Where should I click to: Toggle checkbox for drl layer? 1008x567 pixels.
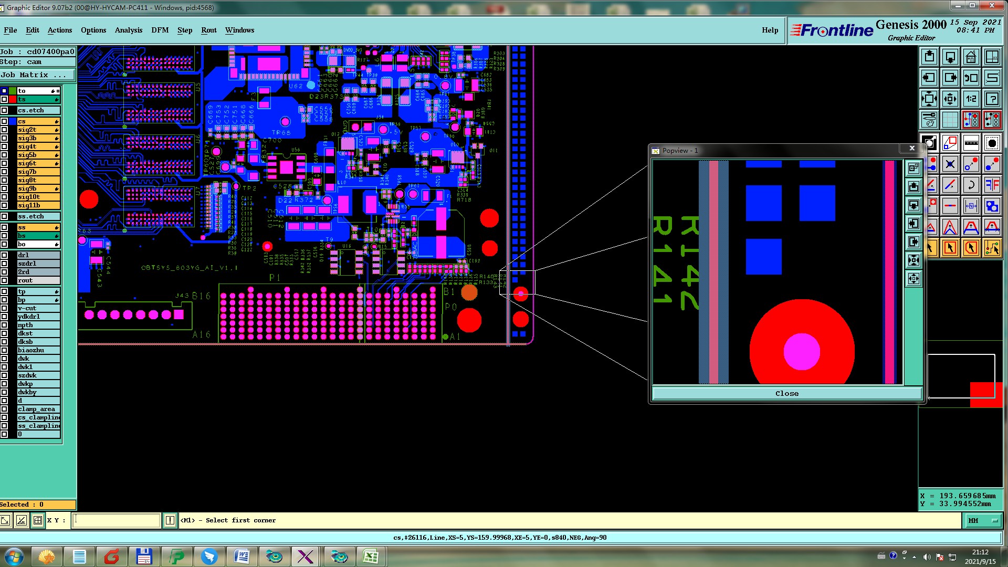(4, 255)
